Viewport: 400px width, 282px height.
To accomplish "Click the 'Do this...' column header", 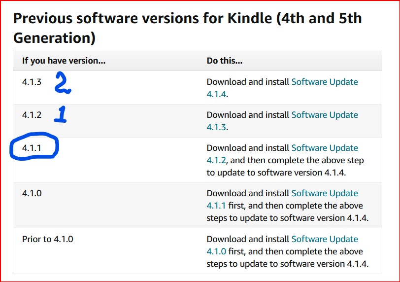I will pyautogui.click(x=225, y=61).
